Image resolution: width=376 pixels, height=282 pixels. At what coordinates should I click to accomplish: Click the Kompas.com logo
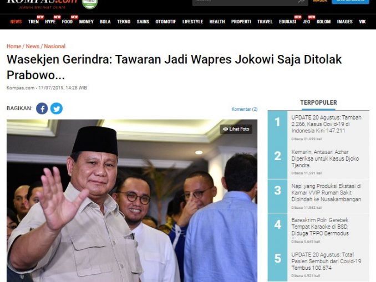42,3
